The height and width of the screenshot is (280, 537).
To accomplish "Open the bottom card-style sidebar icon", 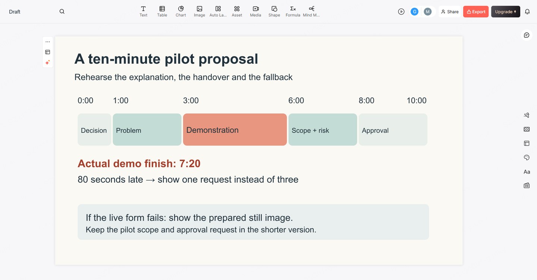I will click(x=527, y=186).
